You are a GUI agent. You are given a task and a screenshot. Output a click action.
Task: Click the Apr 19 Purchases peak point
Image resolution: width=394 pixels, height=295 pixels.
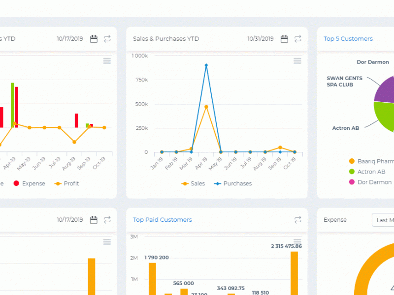(x=206, y=65)
